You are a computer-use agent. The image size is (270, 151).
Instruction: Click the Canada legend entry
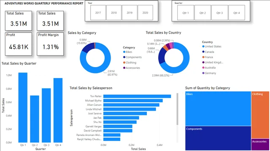[208, 52]
